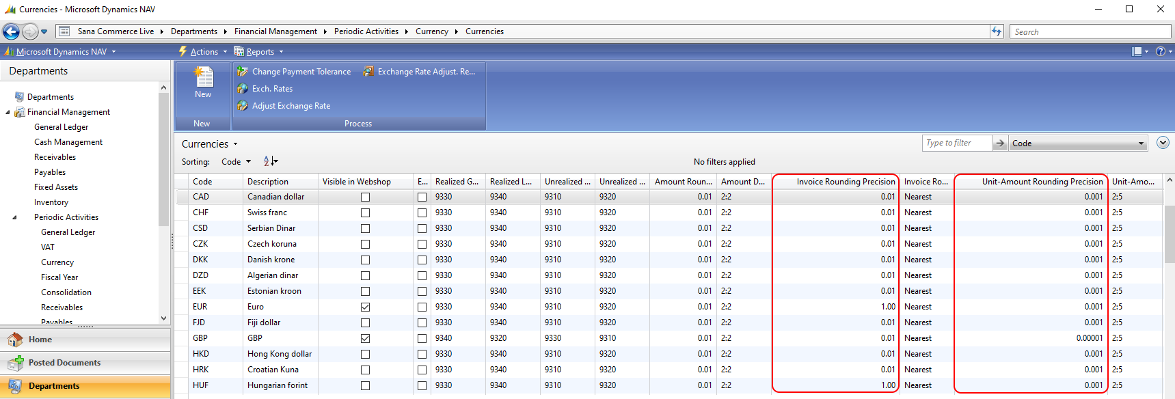Click the address bar page list icon
The width and height of the screenshot is (1175, 399).
pyautogui.click(x=64, y=31)
